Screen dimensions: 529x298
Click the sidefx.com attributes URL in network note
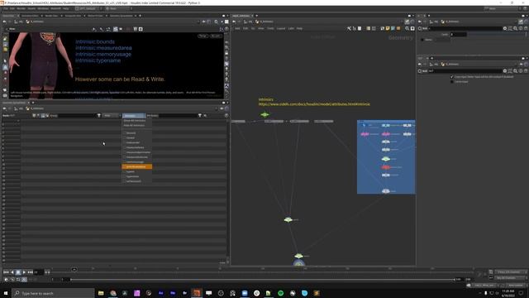tap(314, 104)
